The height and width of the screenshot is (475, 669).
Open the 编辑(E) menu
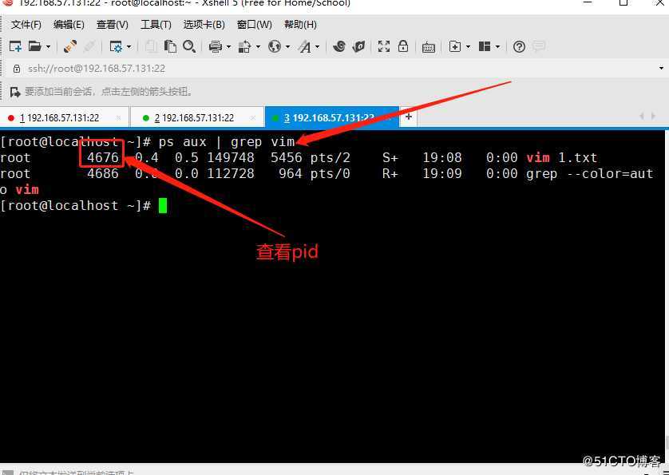(x=69, y=25)
